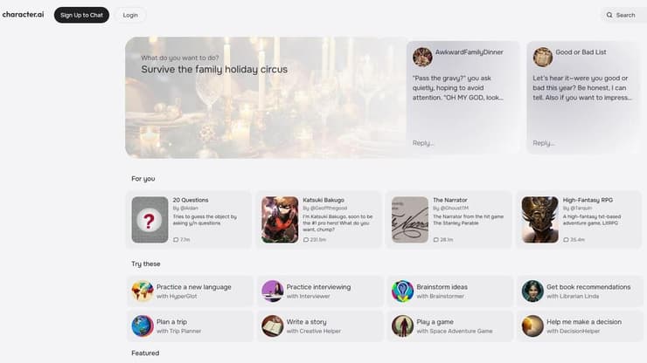Image resolution: width=647 pixels, height=363 pixels.
Task: Open the Practice a new language HyperGlot icon
Action: point(143,291)
